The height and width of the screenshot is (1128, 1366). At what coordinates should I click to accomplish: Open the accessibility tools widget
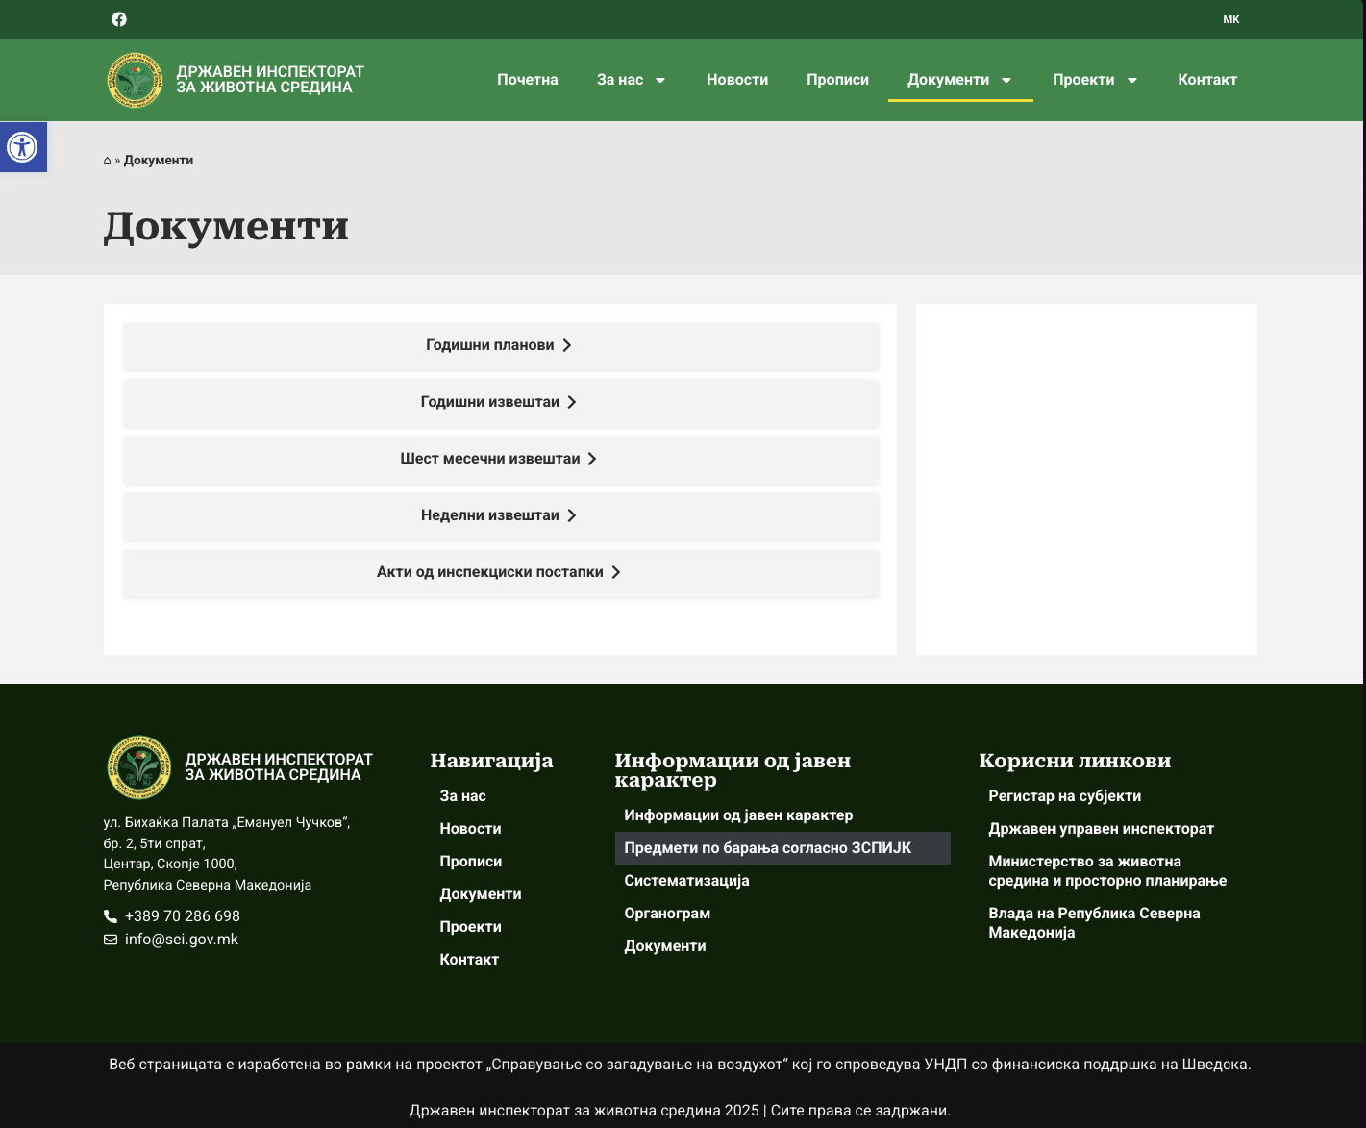click(22, 147)
